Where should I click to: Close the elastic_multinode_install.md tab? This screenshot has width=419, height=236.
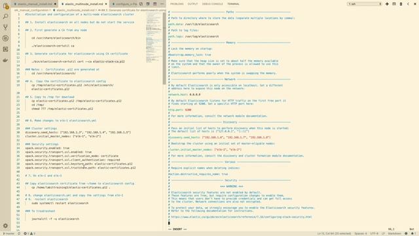(x=106, y=4)
